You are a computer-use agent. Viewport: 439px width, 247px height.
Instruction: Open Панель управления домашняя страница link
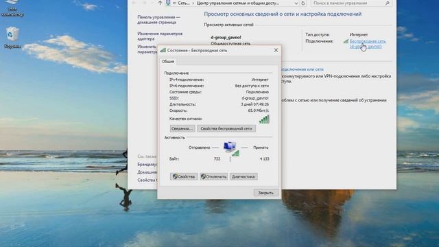[158, 20]
